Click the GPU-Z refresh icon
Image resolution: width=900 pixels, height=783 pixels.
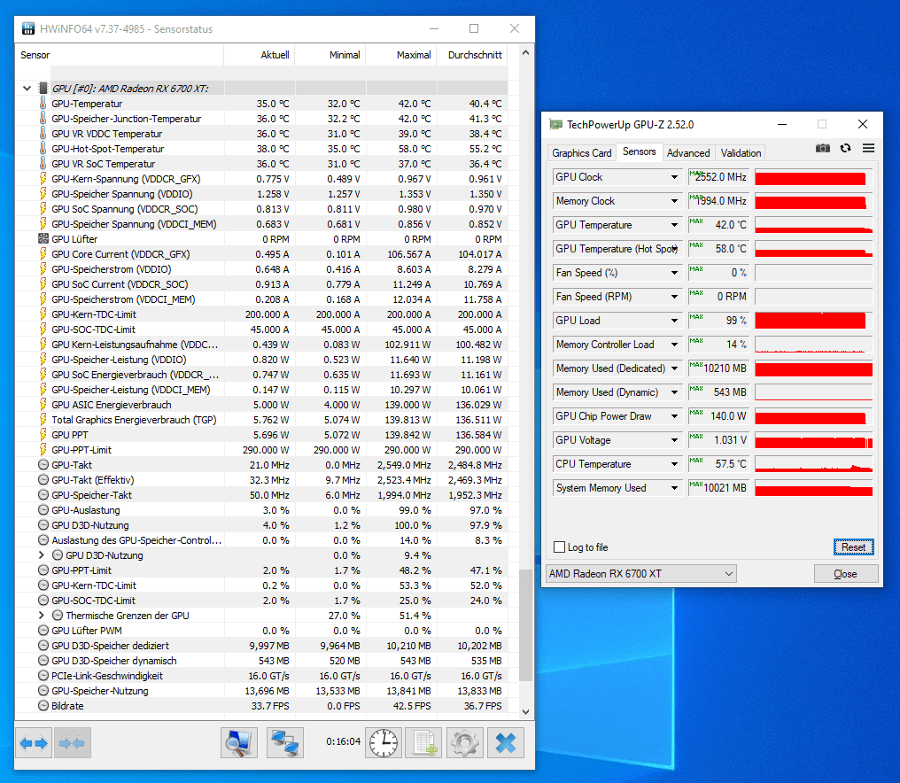pos(845,148)
